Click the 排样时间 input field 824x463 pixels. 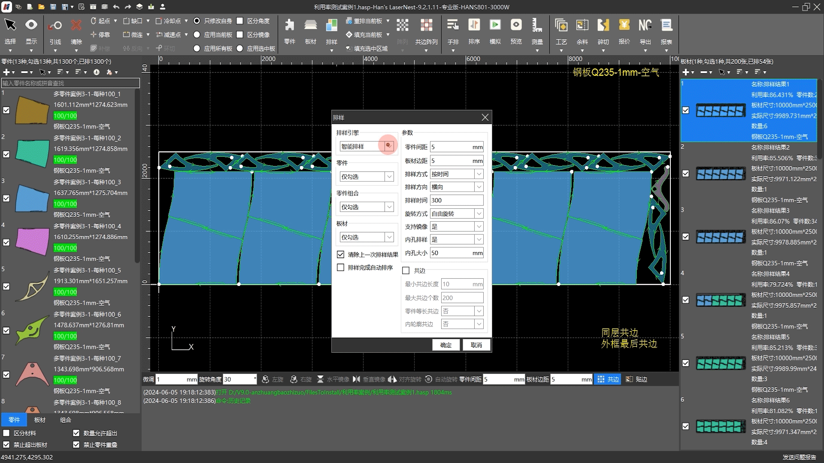456,200
